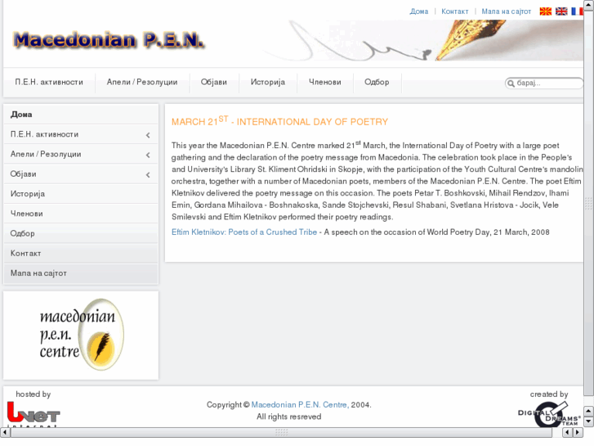Go to Дома link in header
The width and height of the screenshot is (594, 446).
(x=419, y=11)
